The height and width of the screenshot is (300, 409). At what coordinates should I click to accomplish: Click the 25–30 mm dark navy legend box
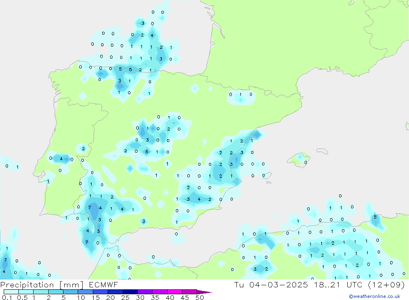tap(130, 292)
